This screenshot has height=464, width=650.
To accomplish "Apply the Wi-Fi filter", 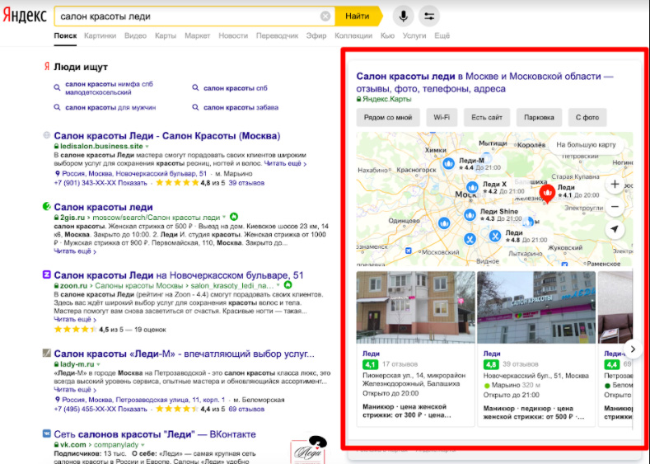I will pos(442,117).
